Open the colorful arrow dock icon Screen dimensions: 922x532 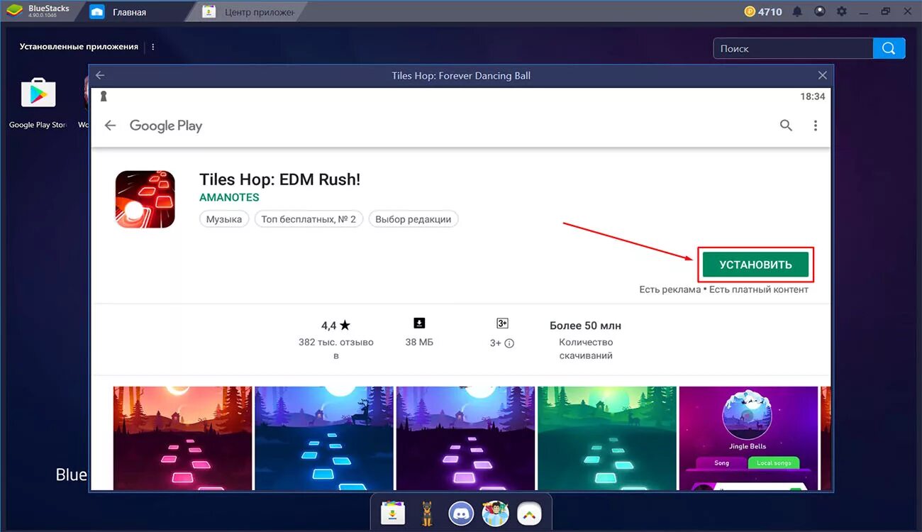pos(529,512)
